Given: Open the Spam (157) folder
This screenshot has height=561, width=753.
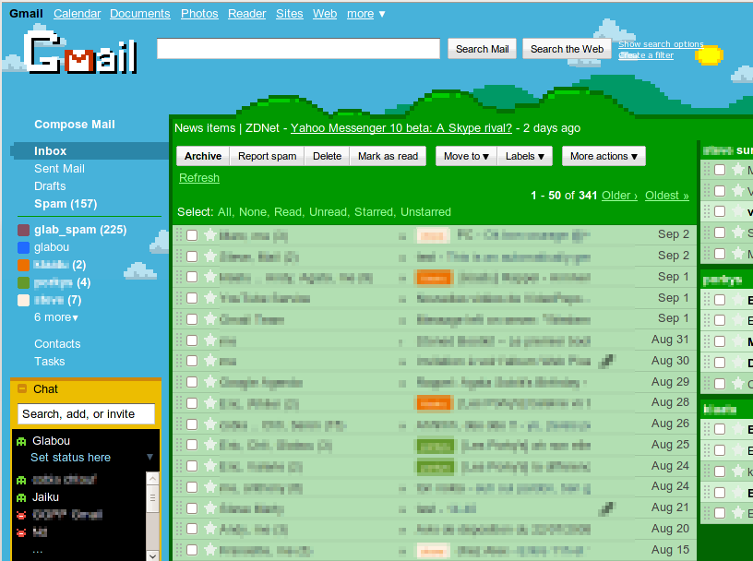Looking at the screenshot, I should pyautogui.click(x=66, y=204).
